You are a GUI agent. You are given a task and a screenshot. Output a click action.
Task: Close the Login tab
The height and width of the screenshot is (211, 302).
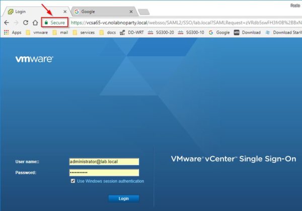click(x=65, y=12)
